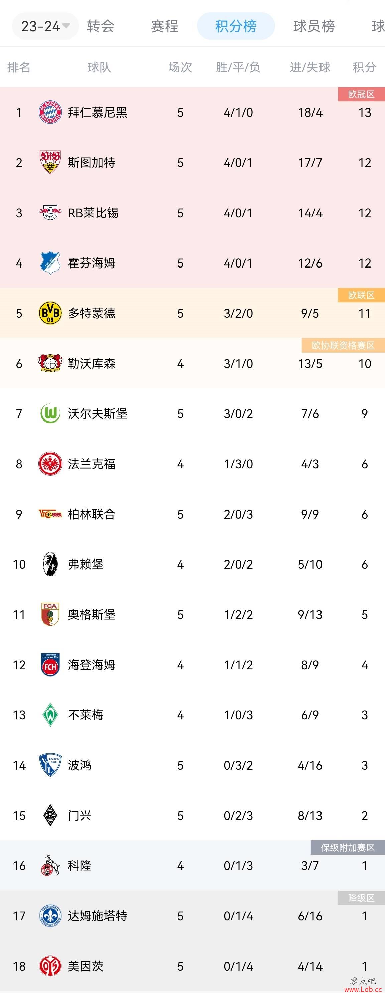
Task: Click the Dortmund BVB 09 logo
Action: 50,313
